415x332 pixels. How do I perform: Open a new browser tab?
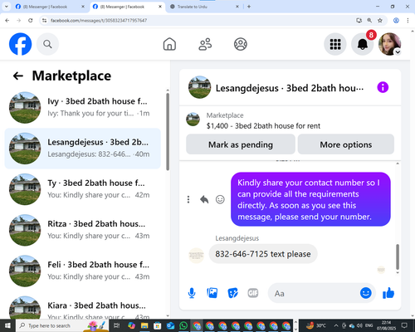(x=249, y=7)
